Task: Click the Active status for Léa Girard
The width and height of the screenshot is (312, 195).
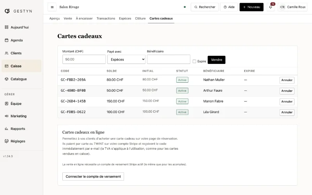Action: point(182,112)
